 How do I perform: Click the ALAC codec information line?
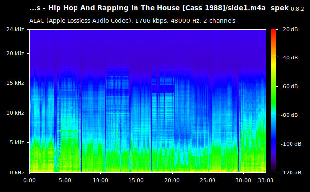(x=132, y=21)
